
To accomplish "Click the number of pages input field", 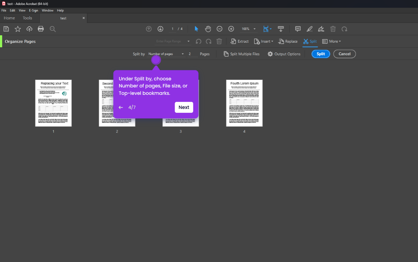I will coord(193,54).
